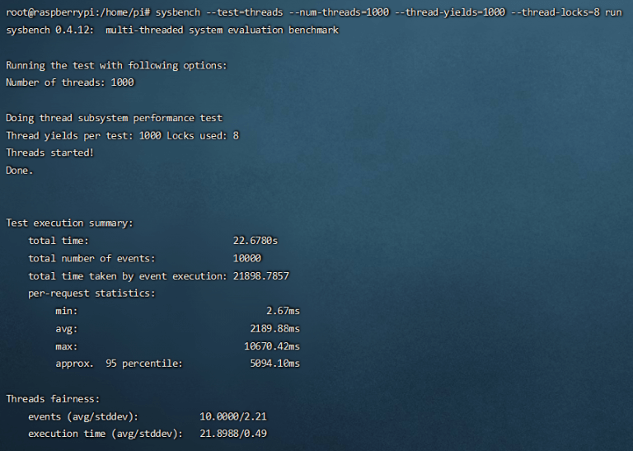Click the execution time value 21.8988/0.49
Viewport: 633px width, 451px height.
pos(233,434)
